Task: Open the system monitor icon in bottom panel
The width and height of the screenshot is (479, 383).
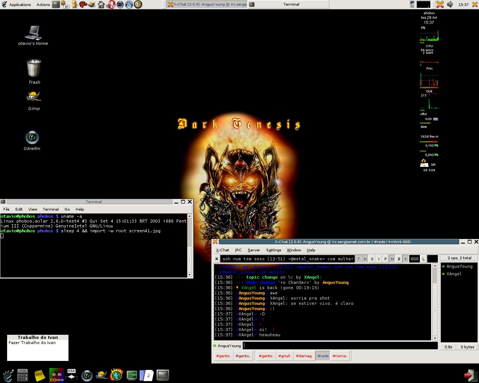Action: [x=132, y=375]
